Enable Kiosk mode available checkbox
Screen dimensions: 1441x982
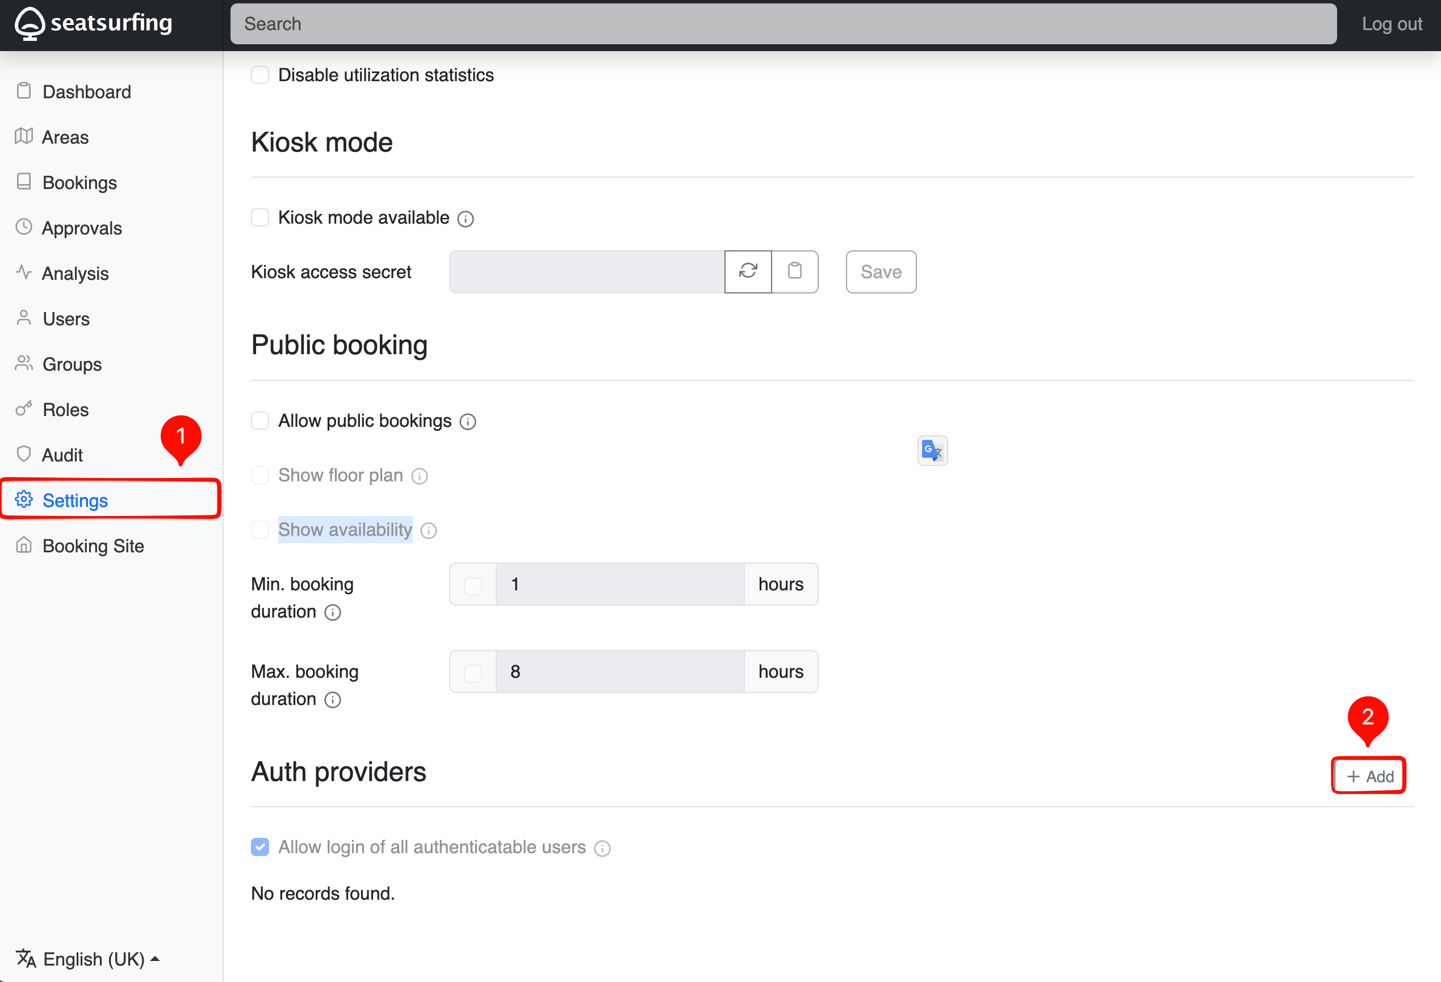pyautogui.click(x=260, y=217)
